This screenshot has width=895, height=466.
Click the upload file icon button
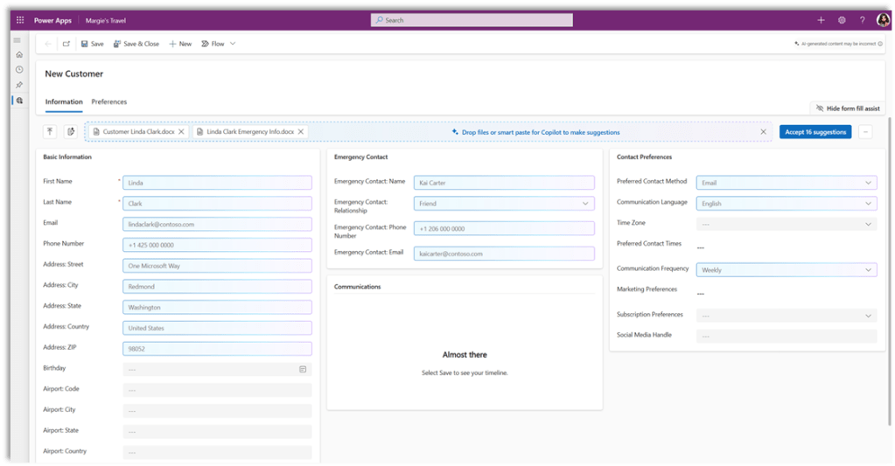pos(50,132)
